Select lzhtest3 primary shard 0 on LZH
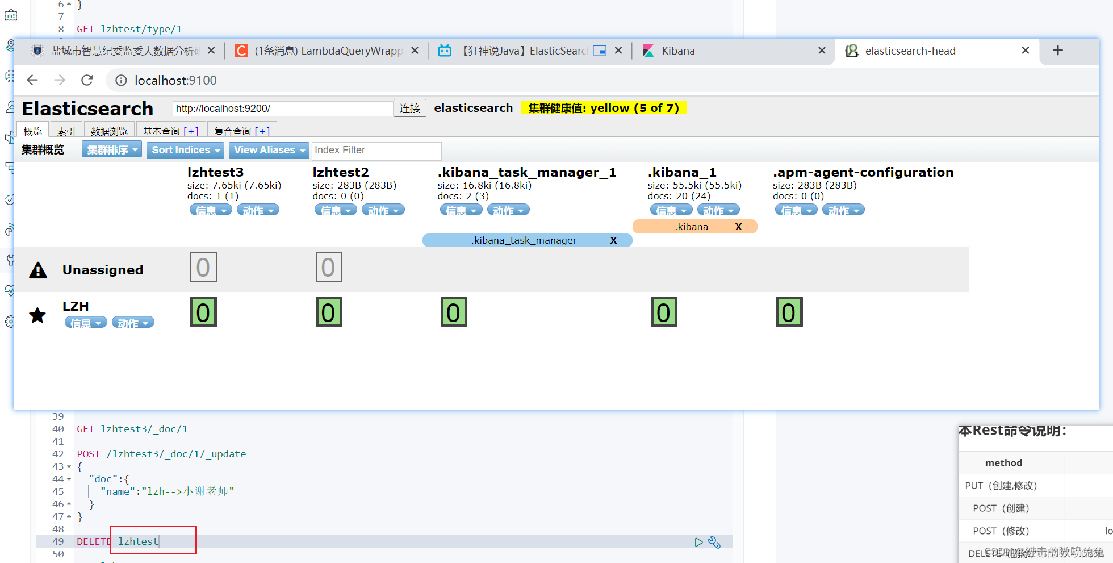 203,312
